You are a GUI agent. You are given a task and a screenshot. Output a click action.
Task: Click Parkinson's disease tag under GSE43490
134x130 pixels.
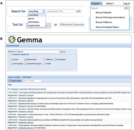point(26,128)
